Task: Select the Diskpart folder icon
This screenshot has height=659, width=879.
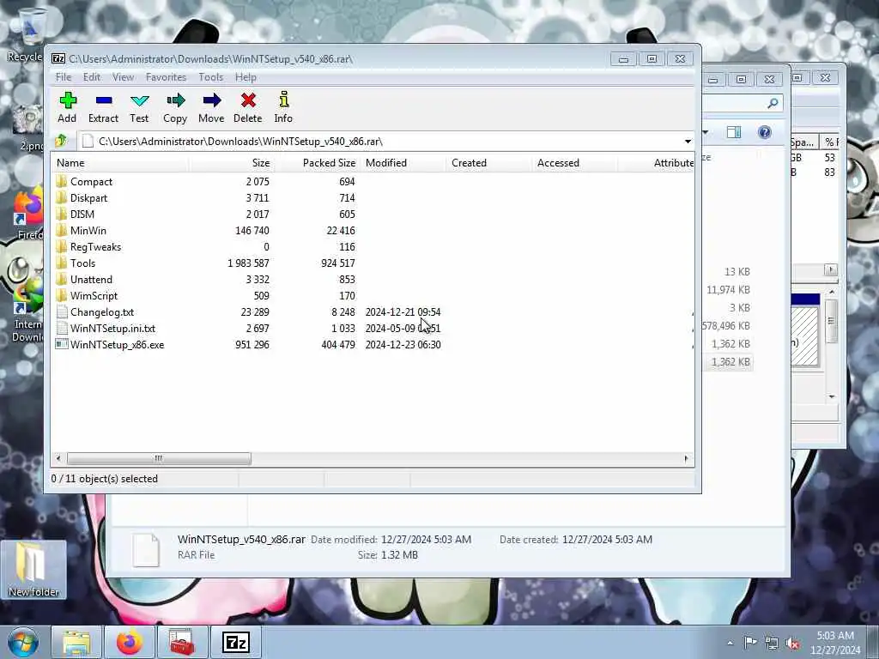Action: [x=62, y=198]
